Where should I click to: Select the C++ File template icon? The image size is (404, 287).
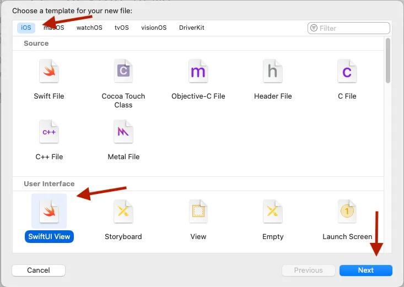click(49, 132)
